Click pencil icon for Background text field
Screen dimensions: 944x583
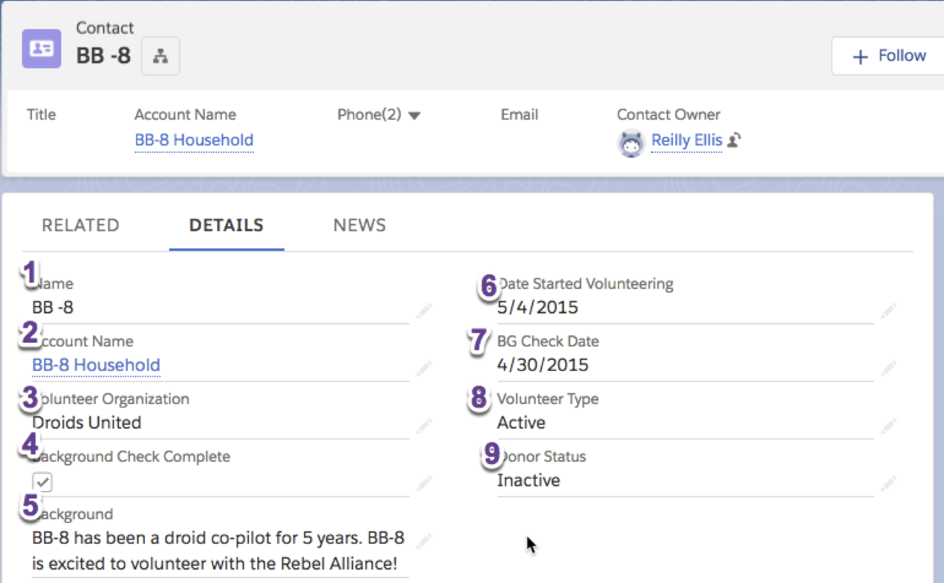point(423,540)
